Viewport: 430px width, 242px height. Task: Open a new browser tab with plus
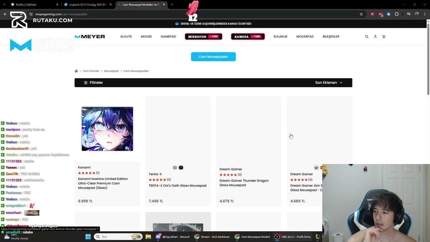(x=172, y=5)
